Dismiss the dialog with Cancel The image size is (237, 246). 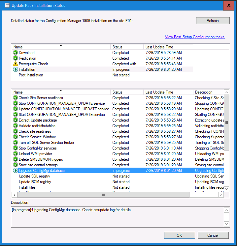(x=213, y=235)
